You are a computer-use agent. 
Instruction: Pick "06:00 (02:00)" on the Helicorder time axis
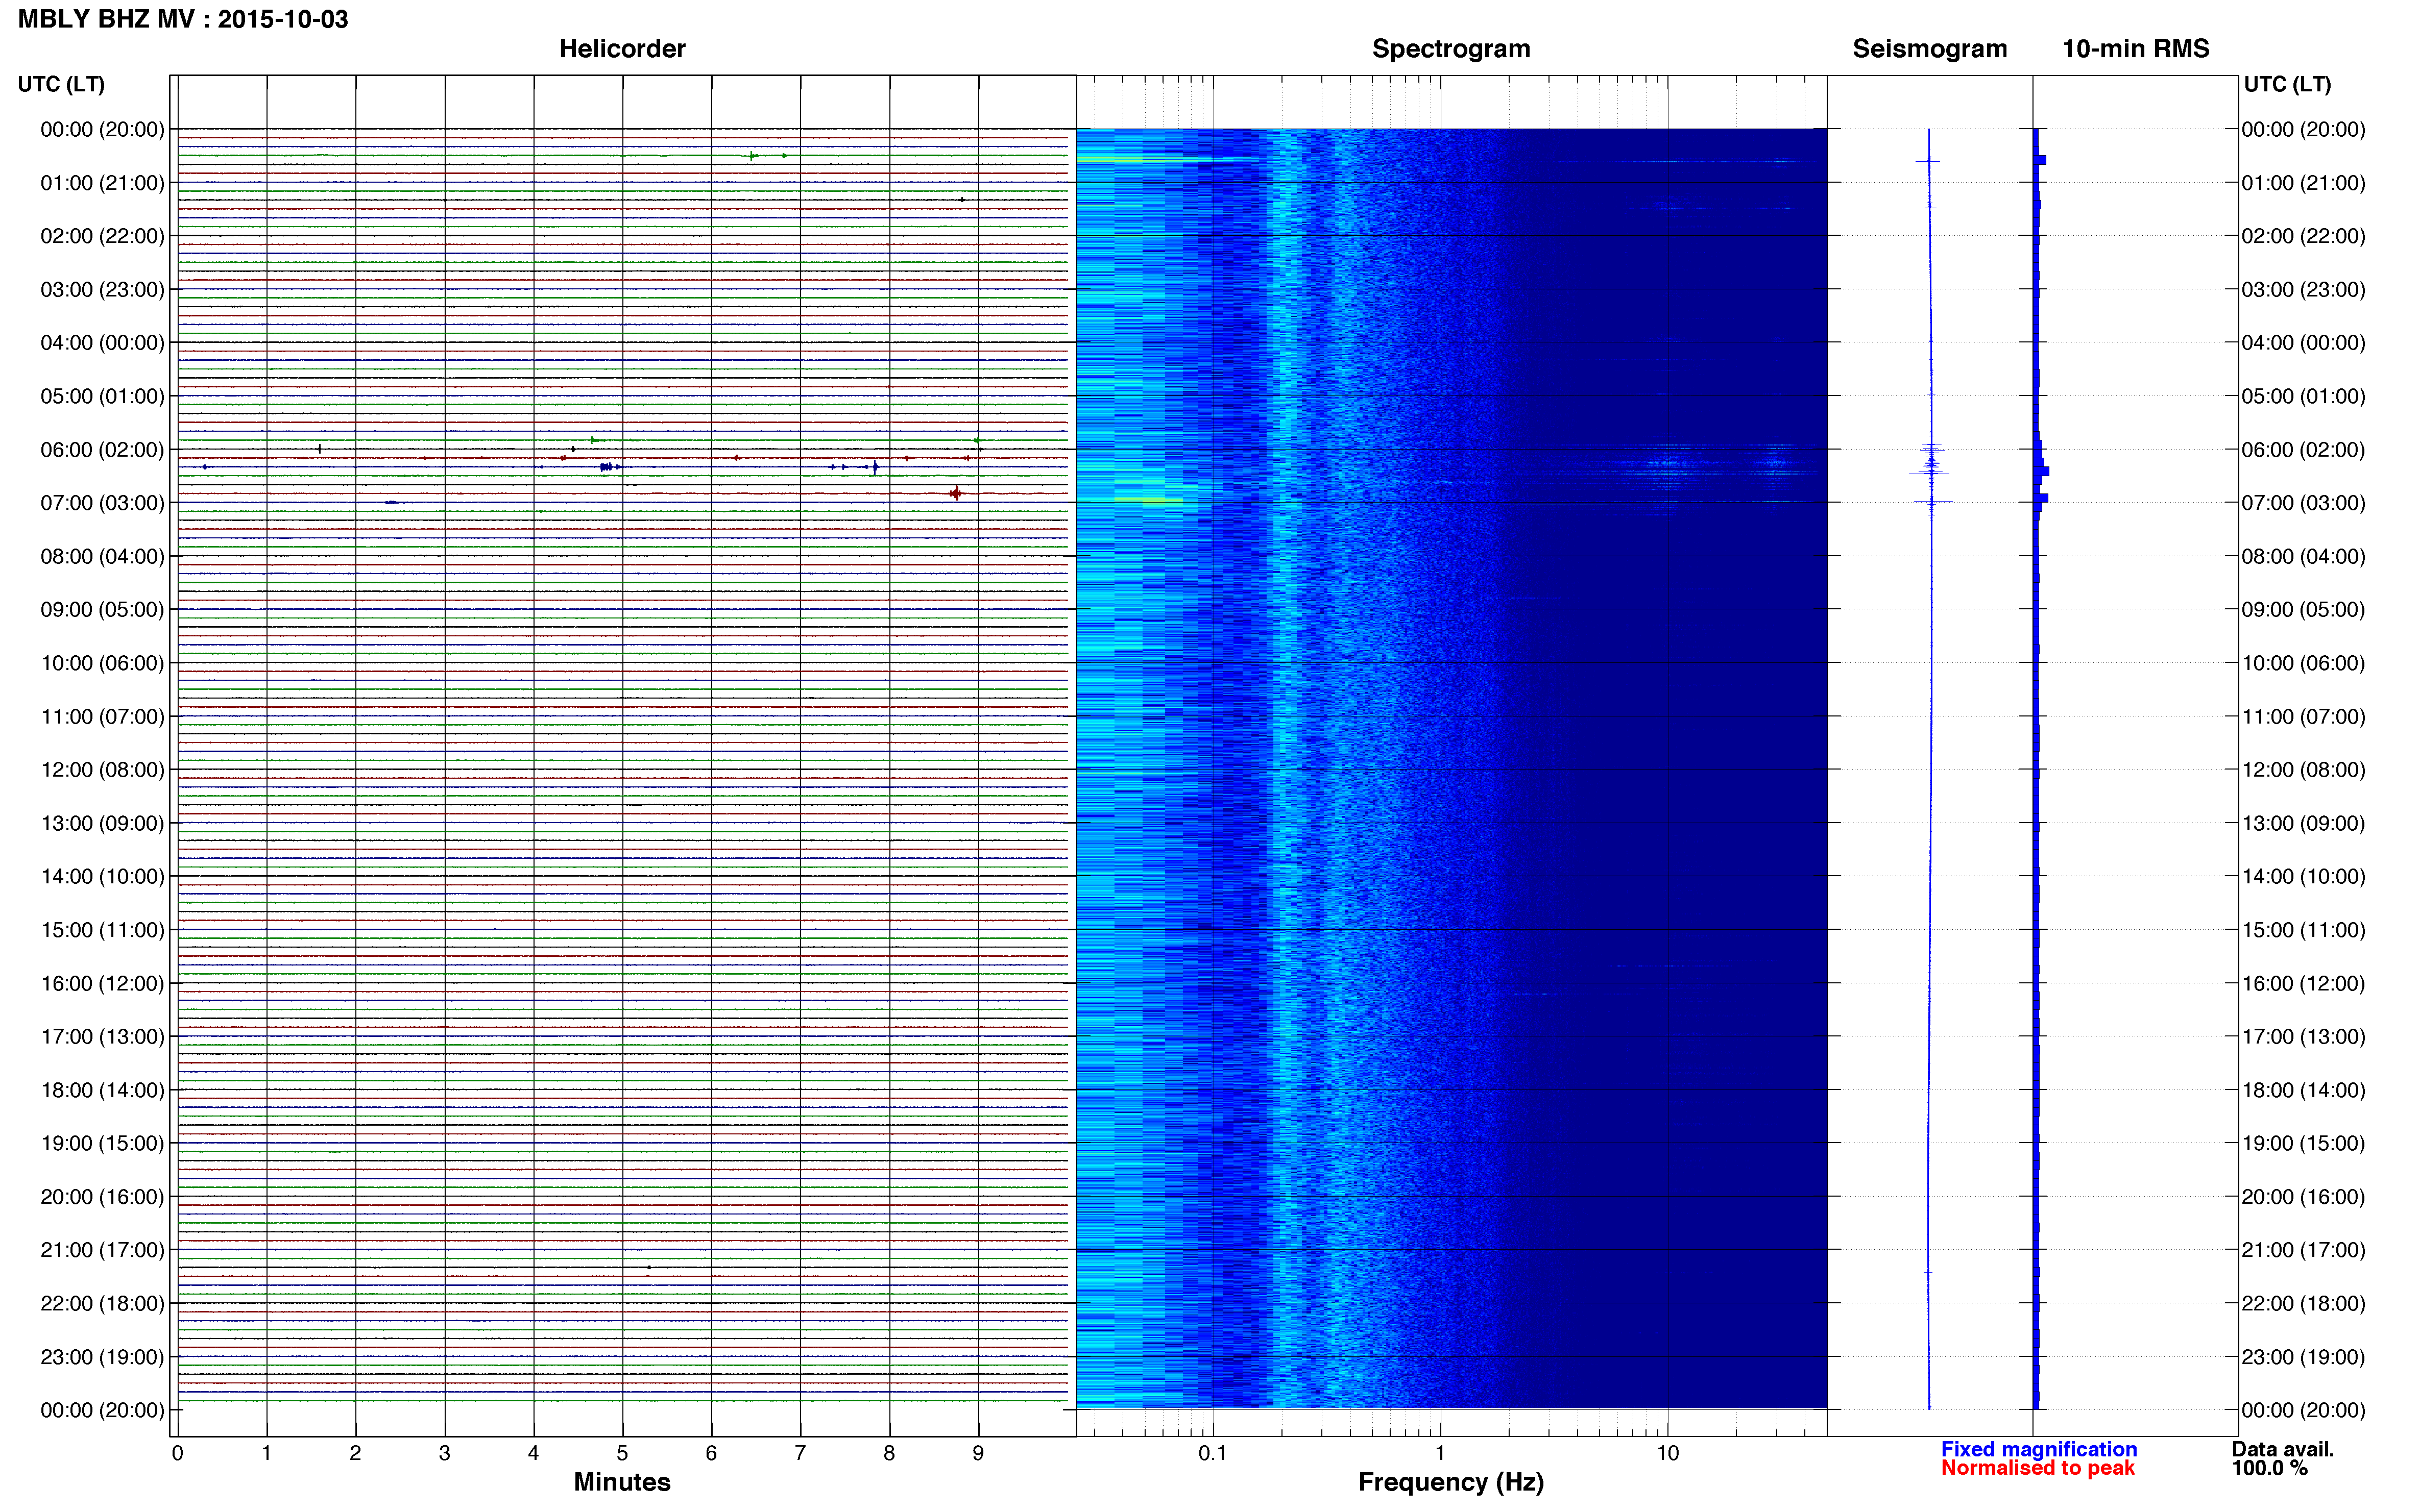click(x=102, y=450)
